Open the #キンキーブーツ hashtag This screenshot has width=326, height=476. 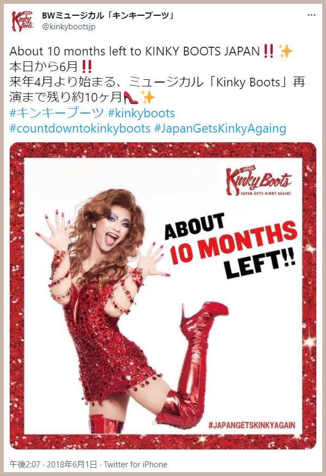pyautogui.click(x=57, y=113)
